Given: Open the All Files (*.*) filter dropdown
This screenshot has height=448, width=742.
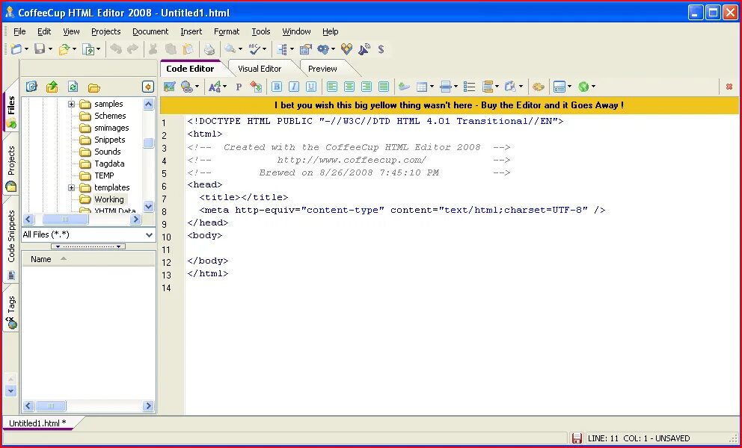Looking at the screenshot, I should (149, 235).
